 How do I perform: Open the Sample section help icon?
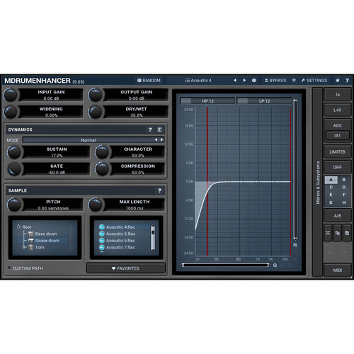pyautogui.click(x=159, y=190)
